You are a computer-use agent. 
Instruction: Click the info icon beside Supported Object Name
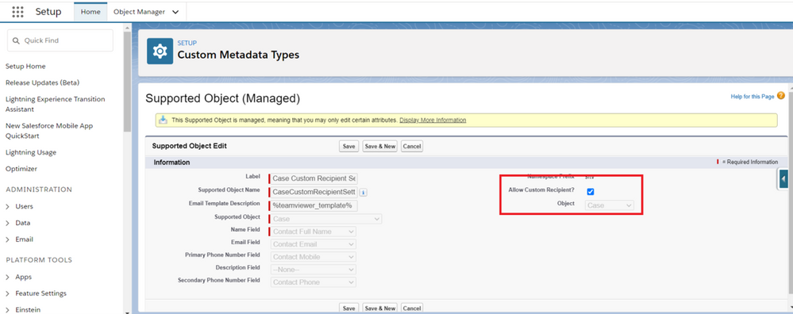(x=363, y=193)
